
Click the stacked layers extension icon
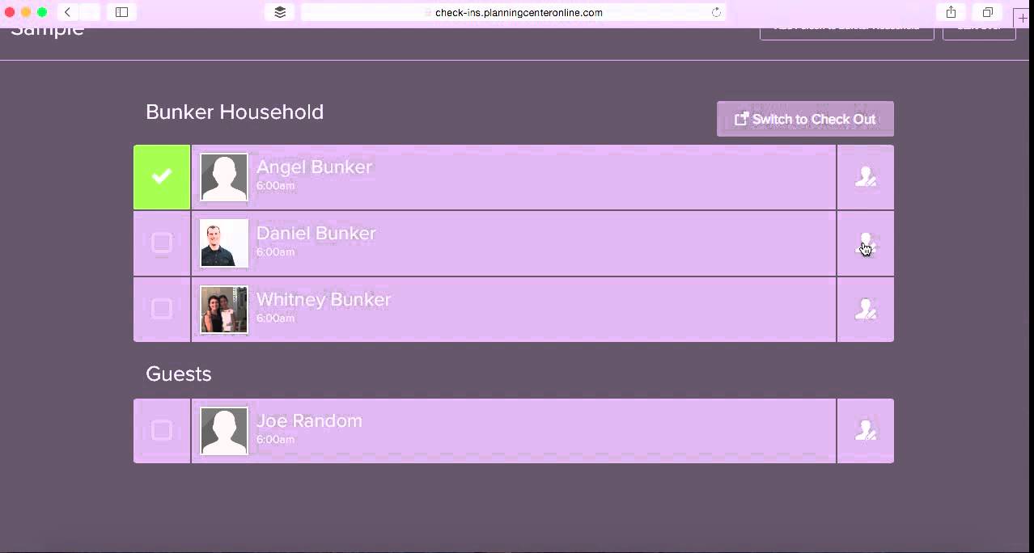pyautogui.click(x=280, y=12)
